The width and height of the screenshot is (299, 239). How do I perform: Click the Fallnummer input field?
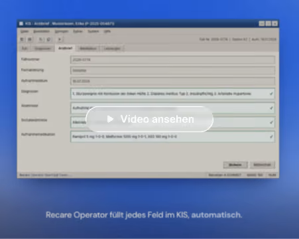[x=173, y=60]
